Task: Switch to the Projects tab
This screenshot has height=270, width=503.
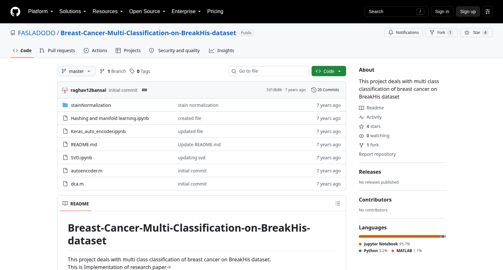Action: pos(128,51)
